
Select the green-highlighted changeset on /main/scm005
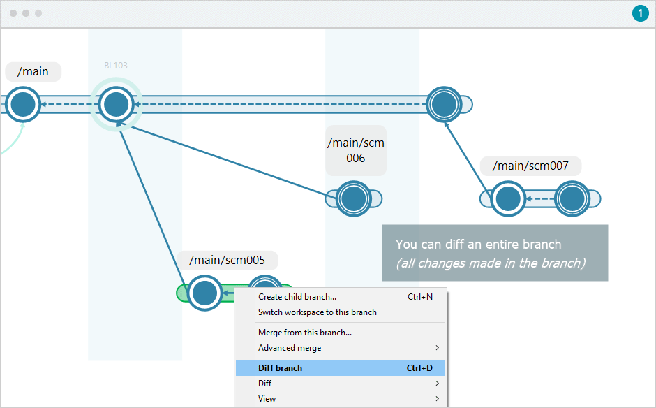204,293
